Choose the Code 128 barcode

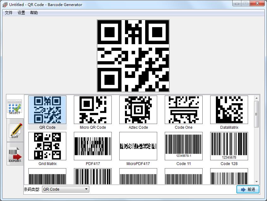click(x=229, y=149)
